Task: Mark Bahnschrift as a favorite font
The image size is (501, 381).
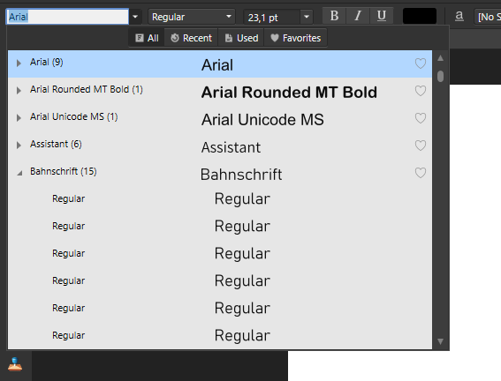Action: coord(421,173)
